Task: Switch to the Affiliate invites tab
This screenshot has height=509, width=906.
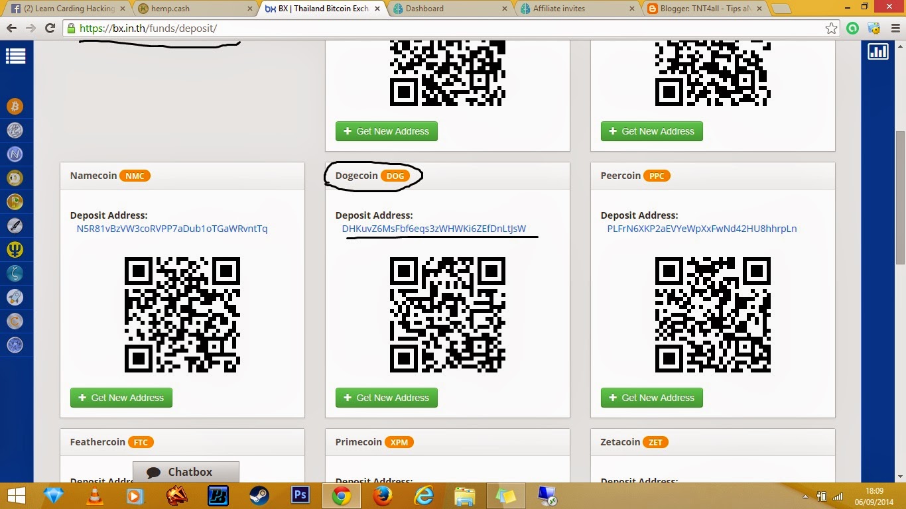Action: (x=576, y=9)
